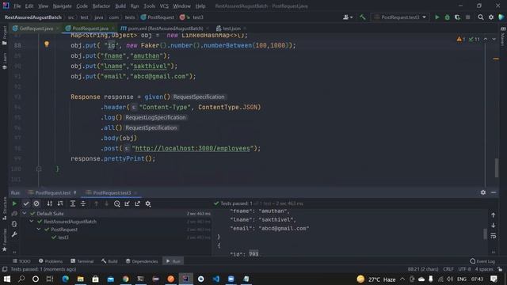Open the Refactor menu
Image resolution: width=507 pixels, height=285 pixels.
click(101, 6)
